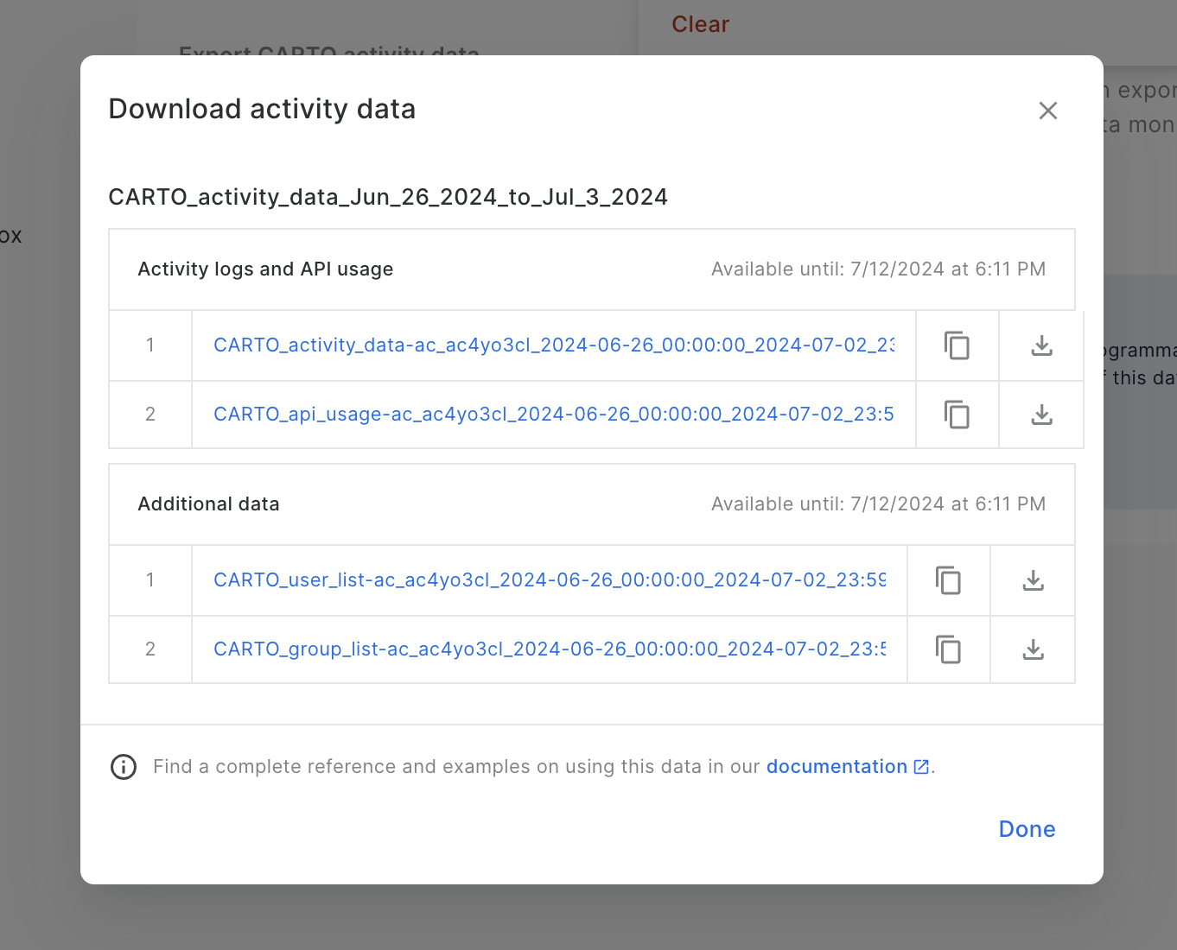1177x950 pixels.
Task: Click the info icon beside the reference note
Action: (124, 767)
